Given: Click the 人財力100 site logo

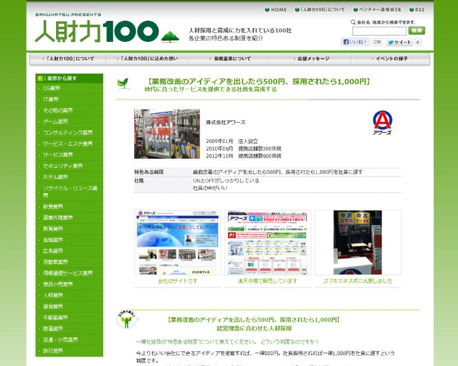Looking at the screenshot, I should coord(97,31).
